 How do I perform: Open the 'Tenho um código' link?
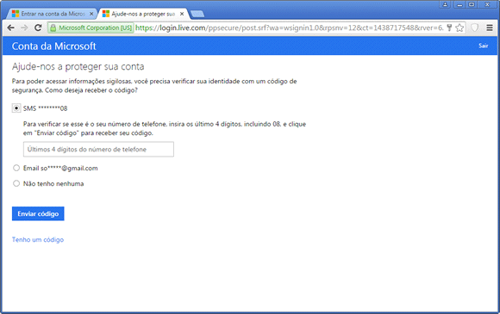click(x=38, y=240)
